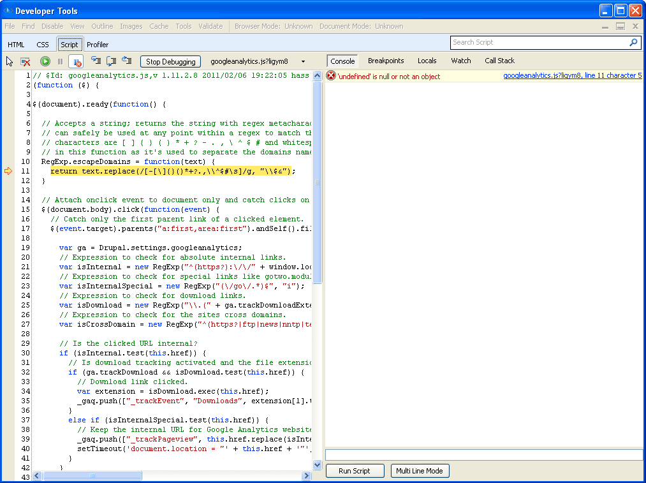Open the Browser Mode menu
646x483 pixels.
(274, 26)
